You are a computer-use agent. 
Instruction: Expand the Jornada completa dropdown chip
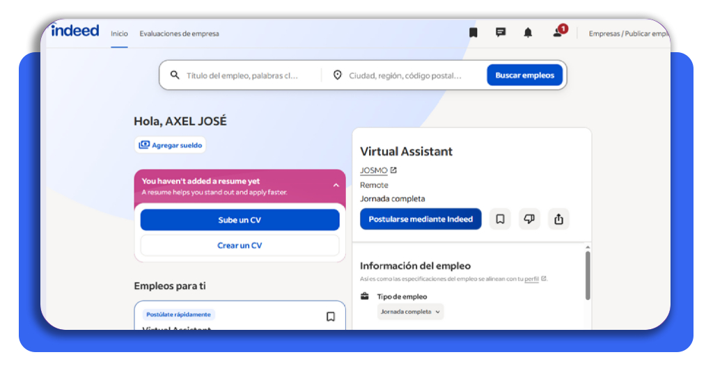(410, 312)
